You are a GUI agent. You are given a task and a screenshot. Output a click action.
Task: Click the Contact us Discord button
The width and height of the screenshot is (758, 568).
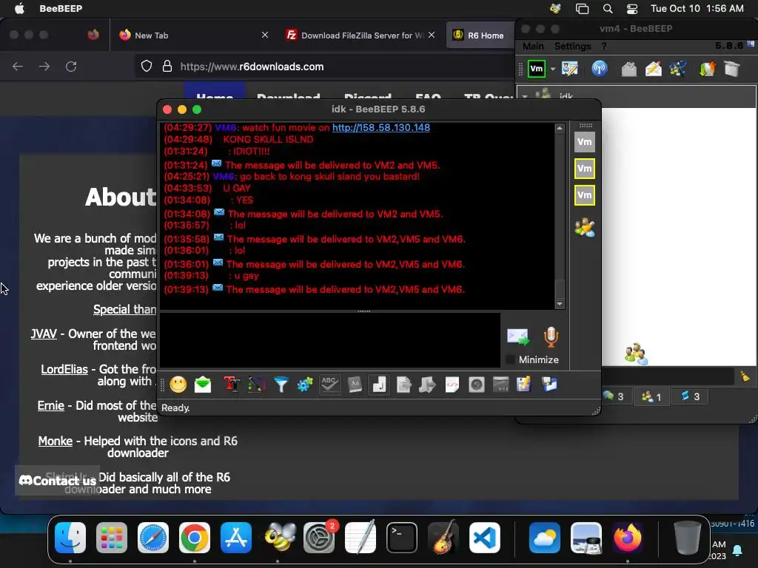(58, 481)
